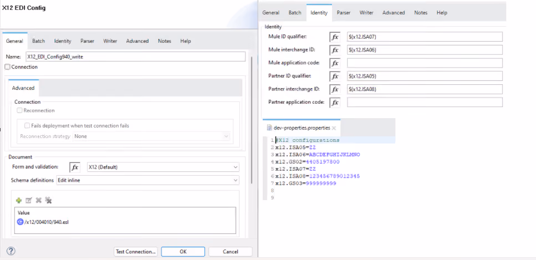Select the inner Advanced connection tab
Viewport: 536px width, 260px height.
point(23,88)
